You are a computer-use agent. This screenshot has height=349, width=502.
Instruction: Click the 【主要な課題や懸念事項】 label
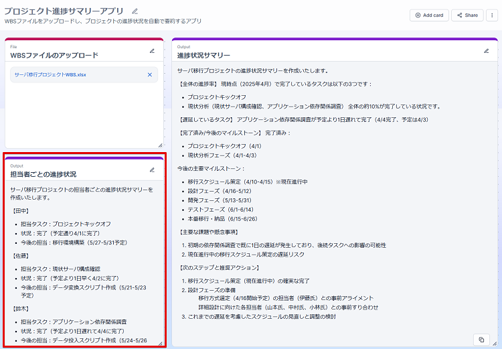click(x=210, y=232)
